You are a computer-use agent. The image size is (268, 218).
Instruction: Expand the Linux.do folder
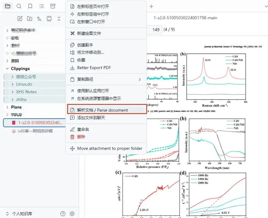click(12, 84)
